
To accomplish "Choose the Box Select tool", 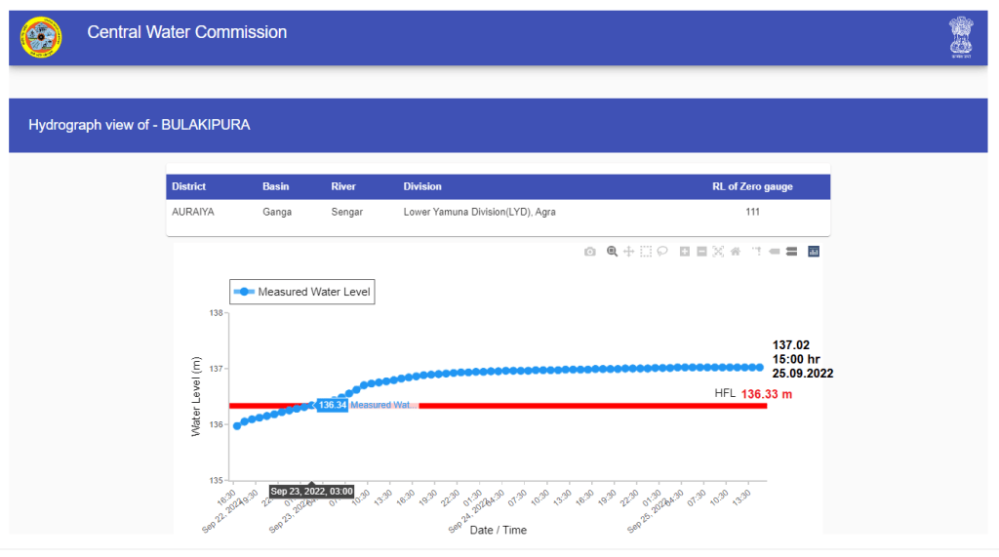I will point(646,252).
